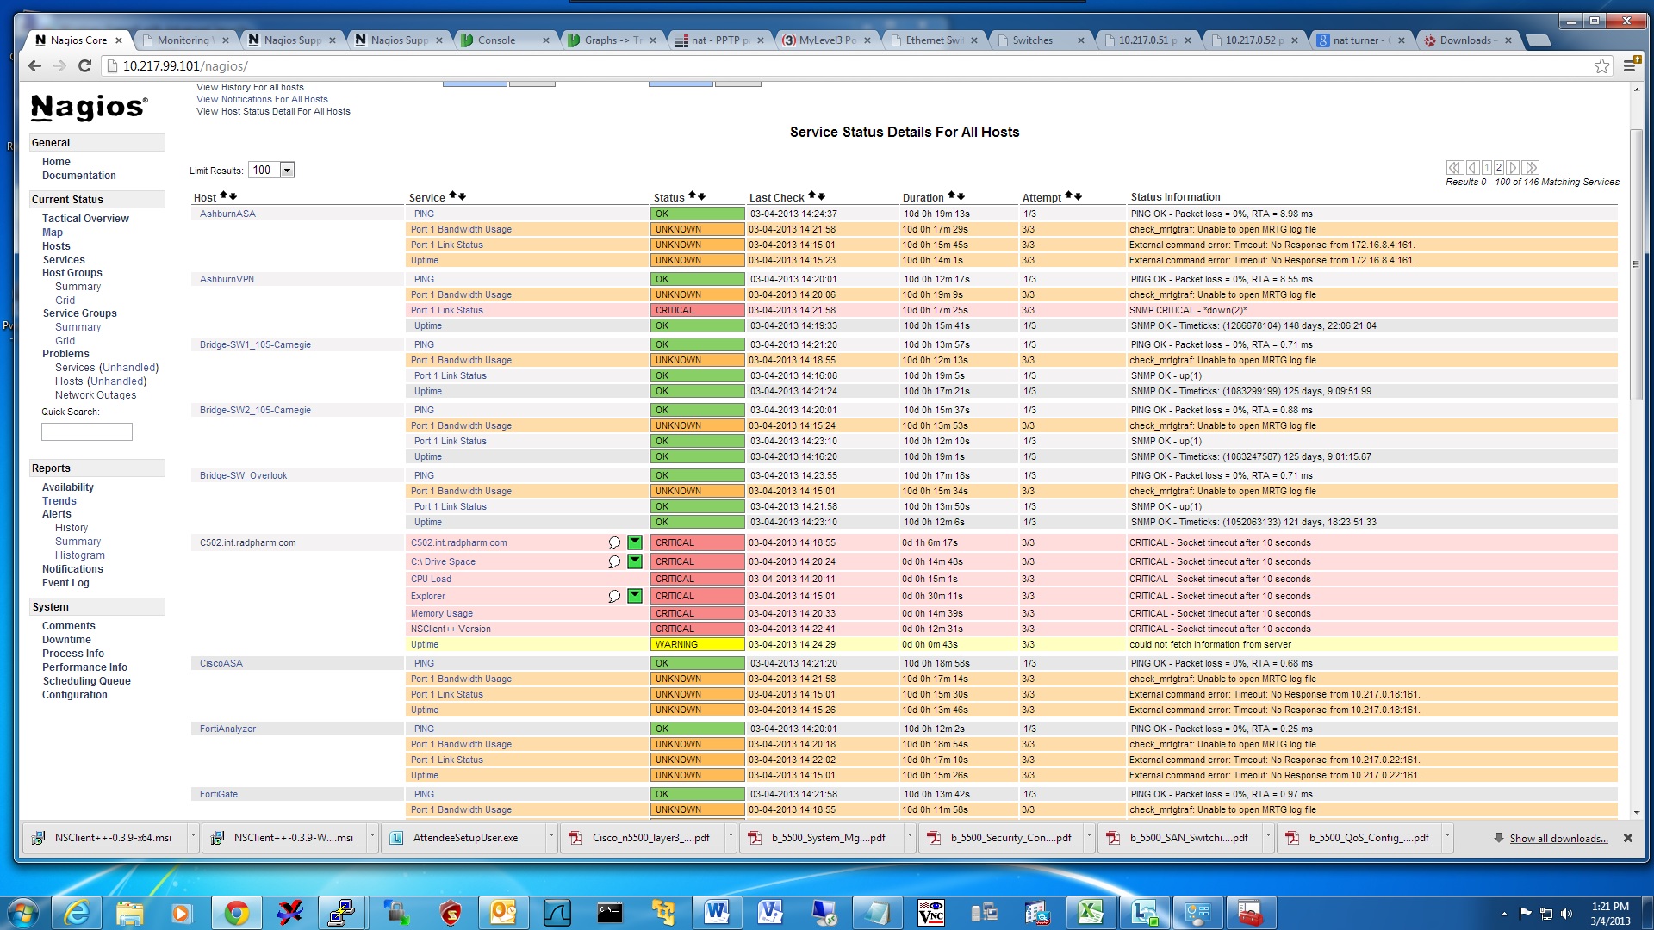The height and width of the screenshot is (930, 1654).
Task: Click the Chrome bookmark star icon
Action: [x=1601, y=65]
